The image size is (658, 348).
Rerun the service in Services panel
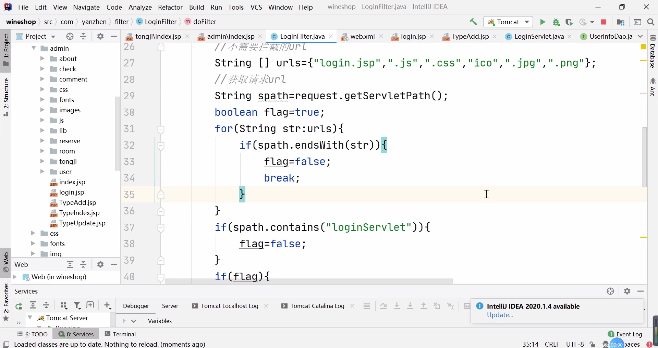tap(19, 306)
